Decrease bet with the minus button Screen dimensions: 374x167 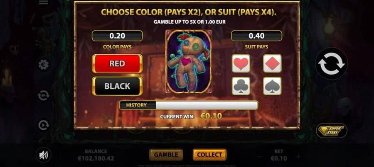click(260, 157)
